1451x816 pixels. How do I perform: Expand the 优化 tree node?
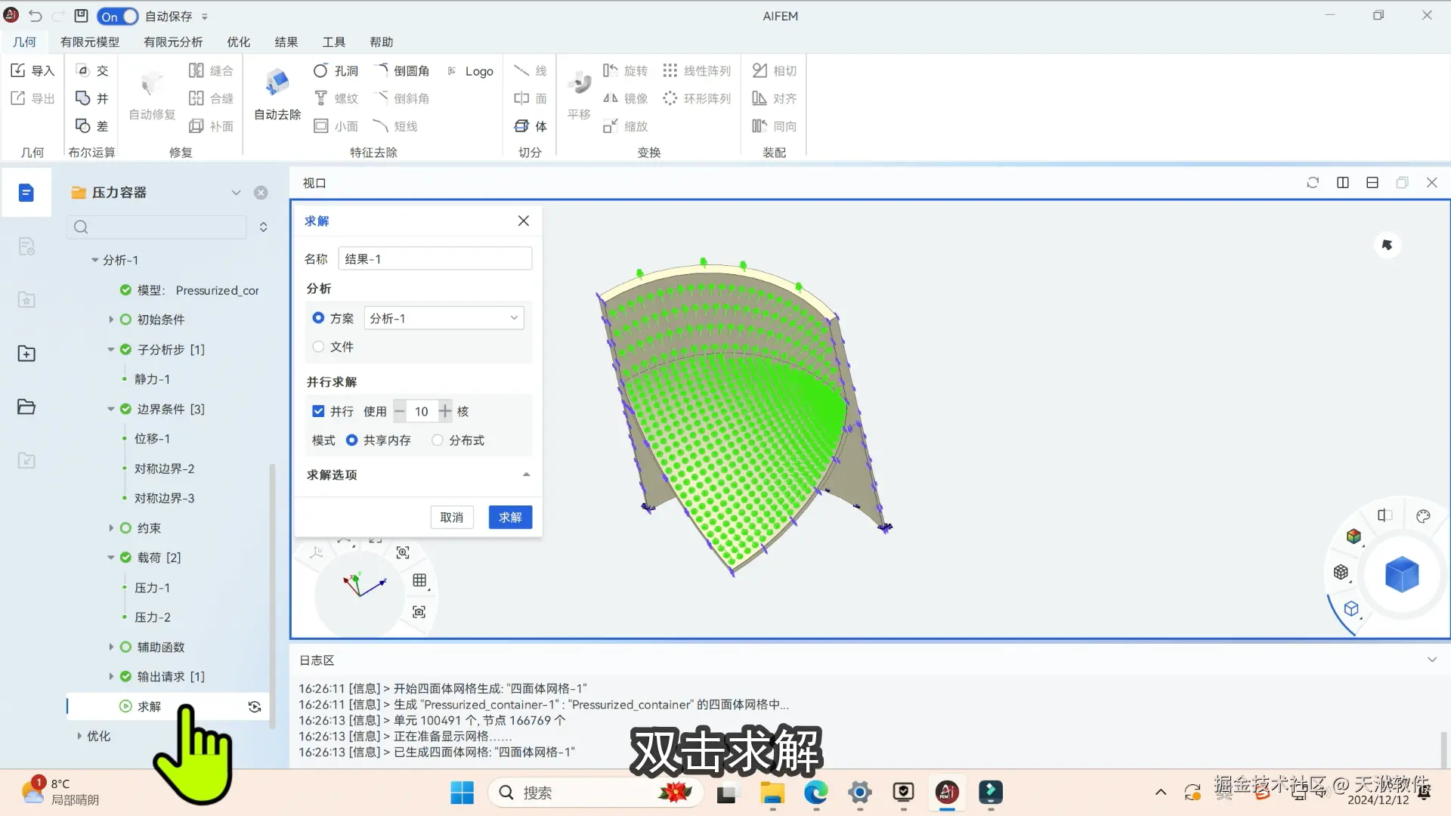click(x=79, y=736)
